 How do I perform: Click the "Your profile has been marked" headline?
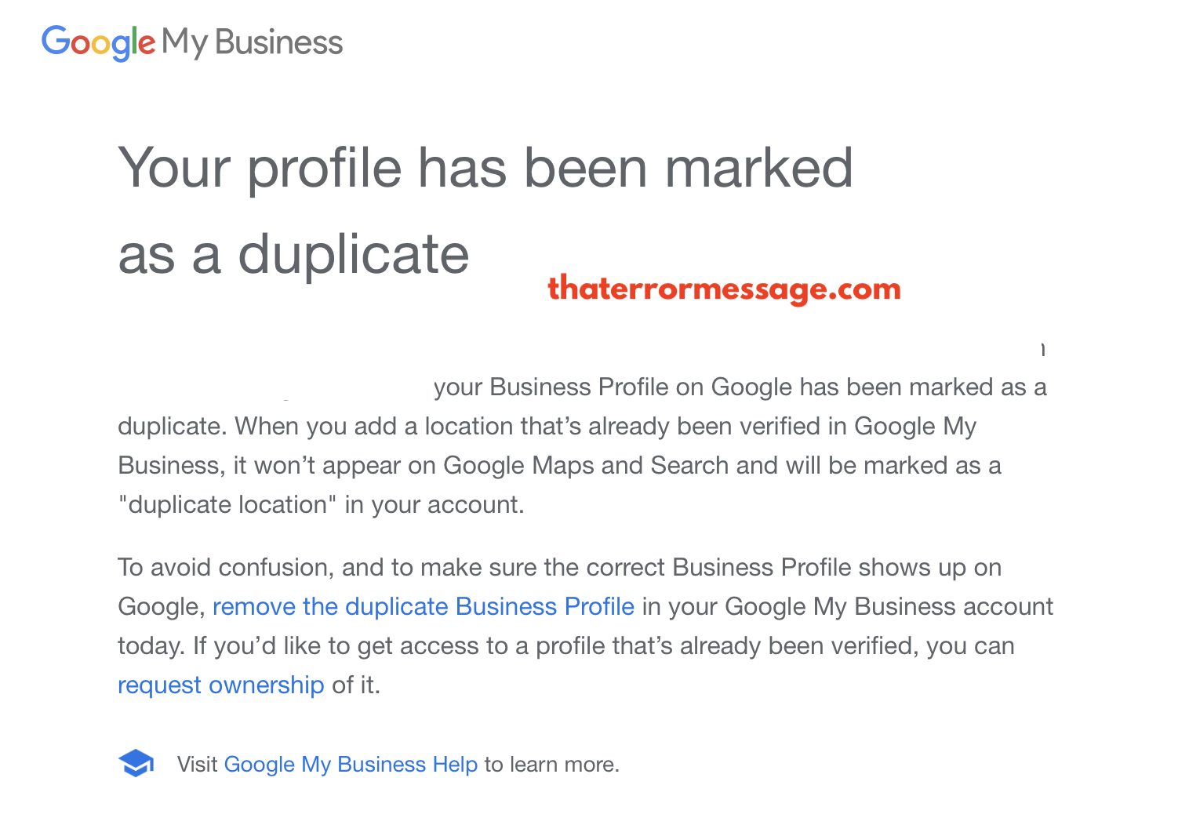pos(485,168)
